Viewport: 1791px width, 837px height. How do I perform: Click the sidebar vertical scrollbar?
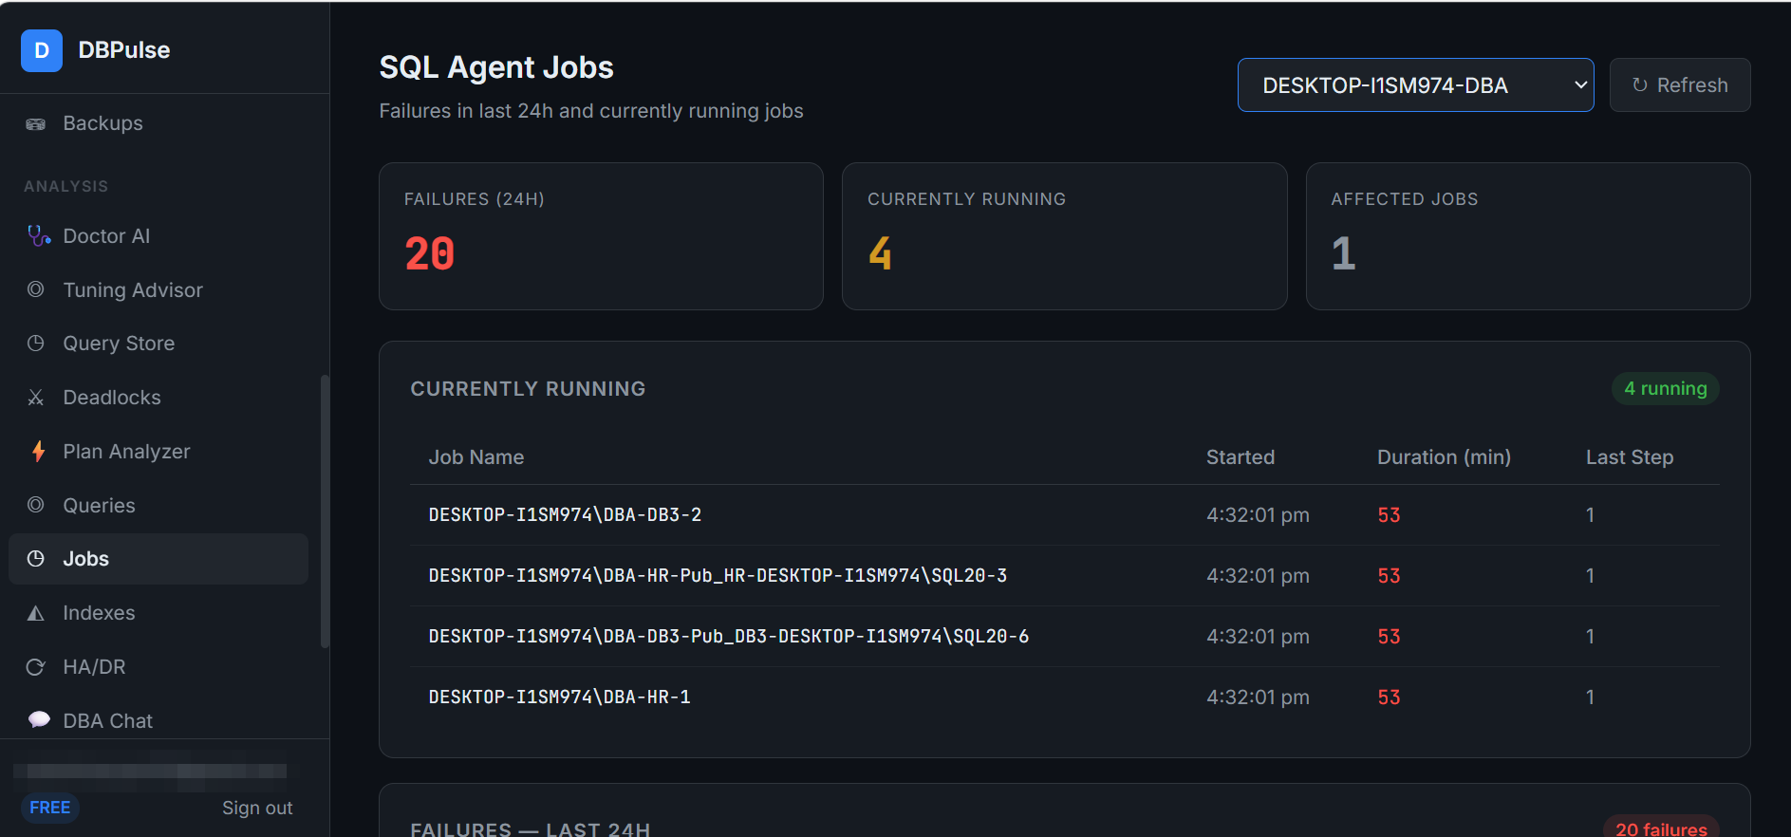click(325, 512)
